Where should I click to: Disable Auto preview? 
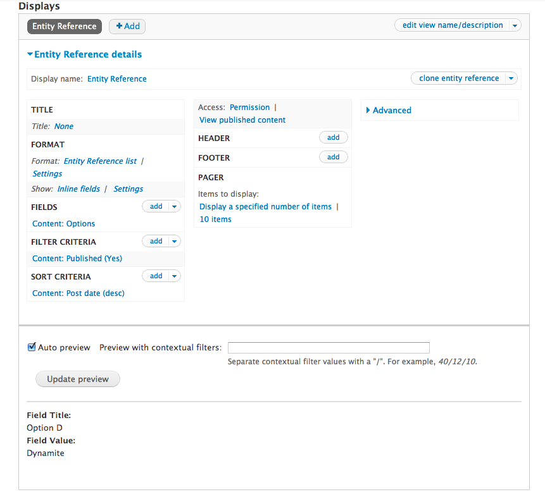pyautogui.click(x=31, y=346)
